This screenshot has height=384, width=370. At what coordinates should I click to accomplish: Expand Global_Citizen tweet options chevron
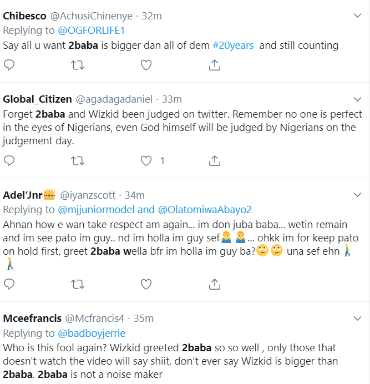[358, 99]
